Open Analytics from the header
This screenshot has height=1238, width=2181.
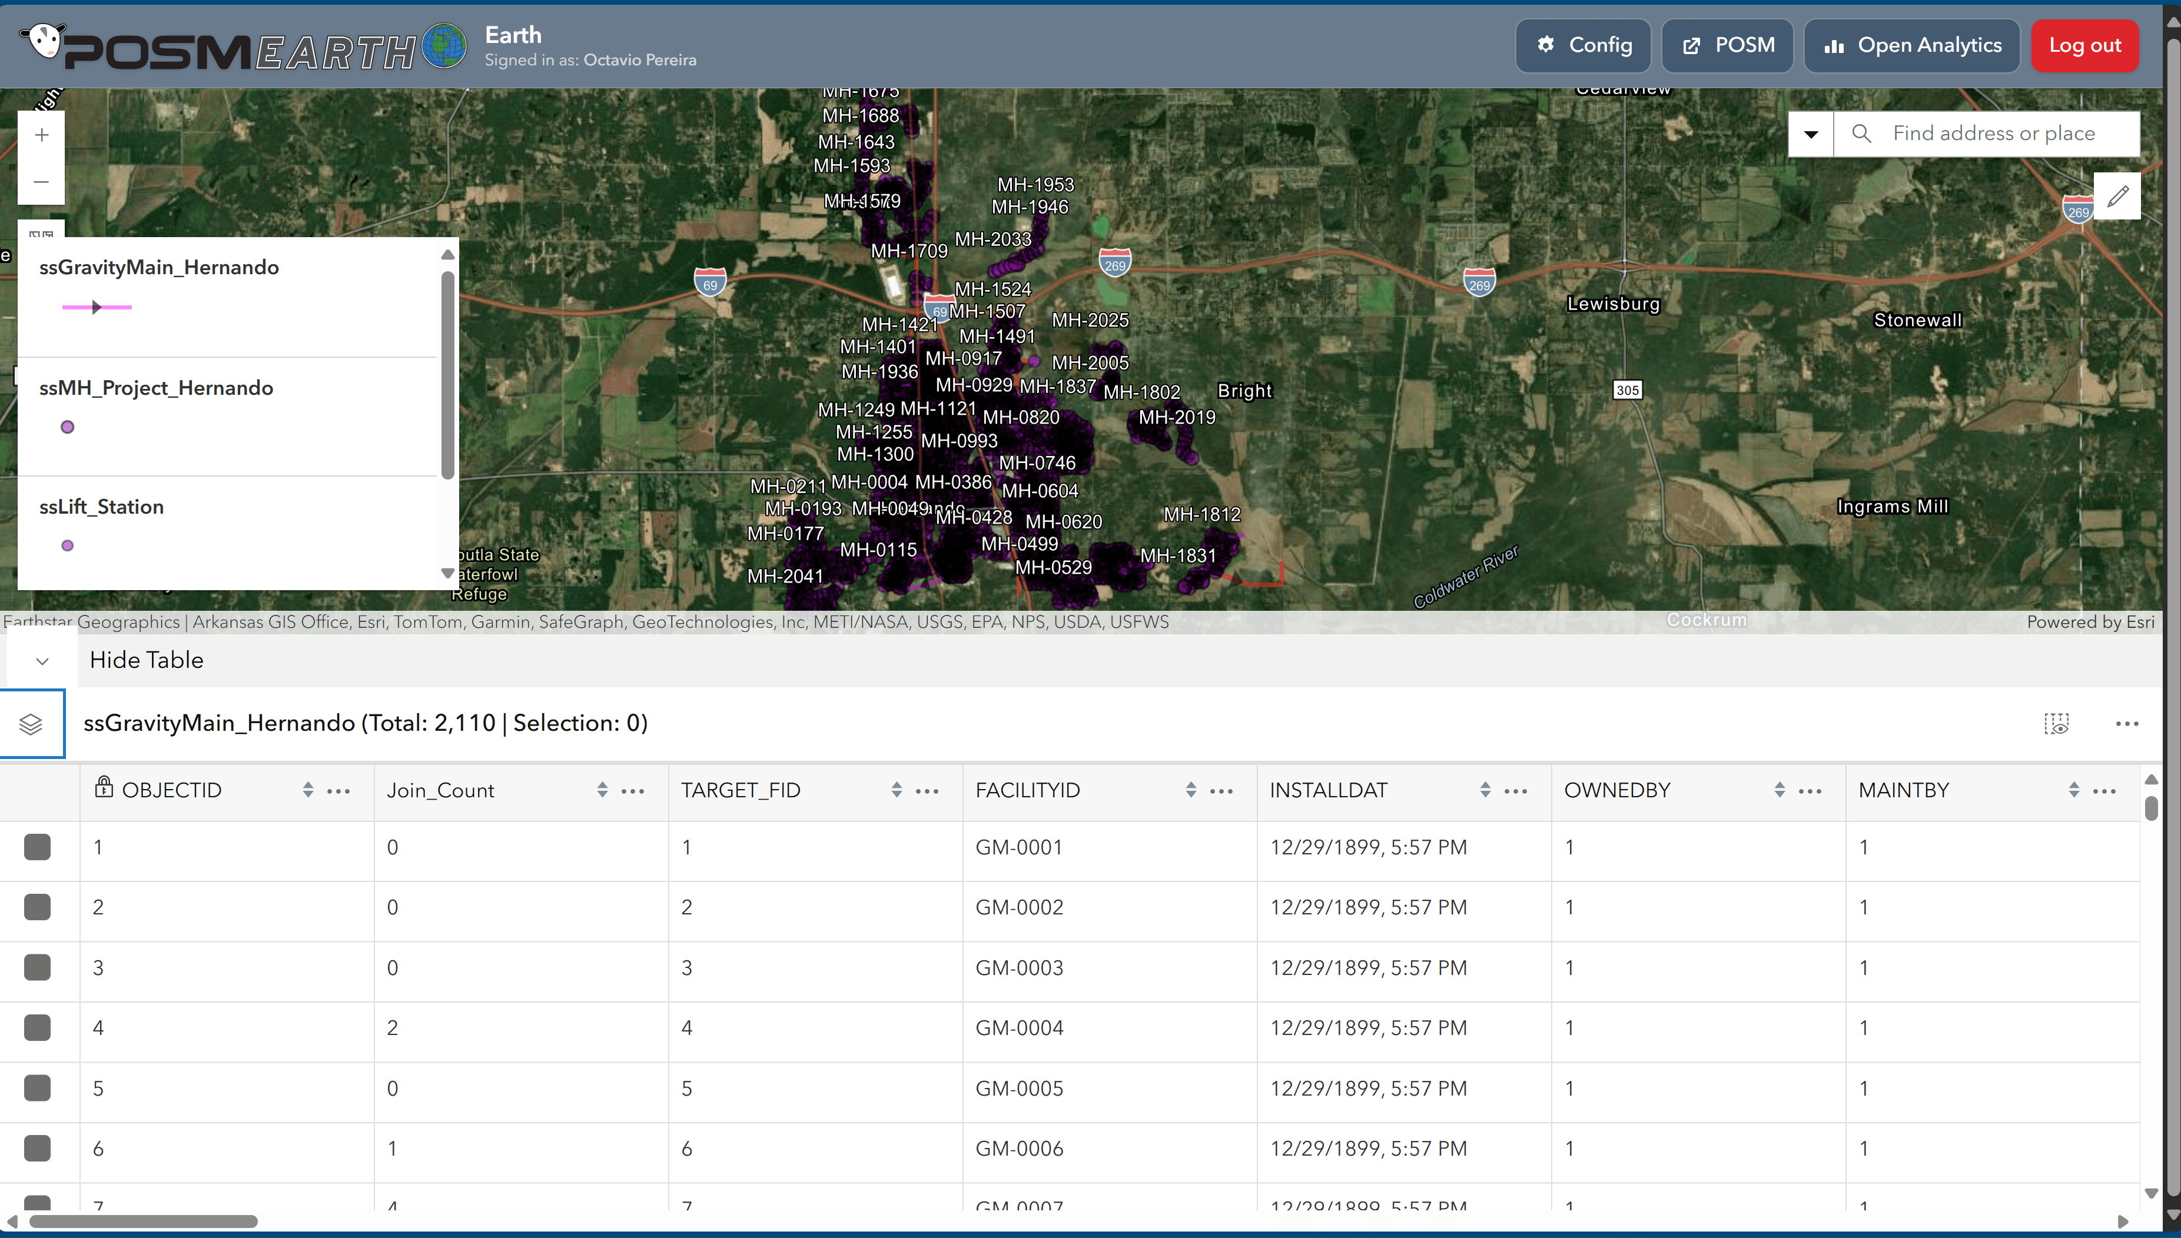[1911, 46]
